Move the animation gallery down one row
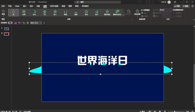The image size is (195, 112). coord(124,13)
